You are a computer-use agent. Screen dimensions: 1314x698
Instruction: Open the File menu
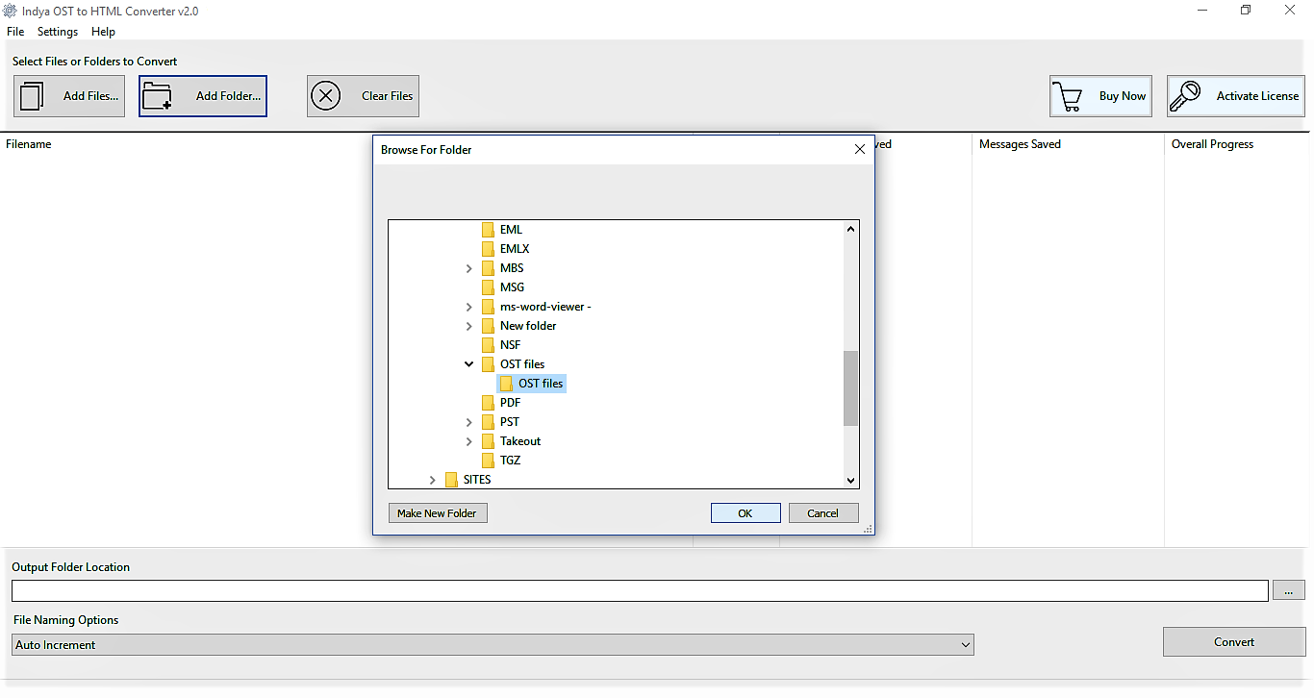click(x=15, y=32)
